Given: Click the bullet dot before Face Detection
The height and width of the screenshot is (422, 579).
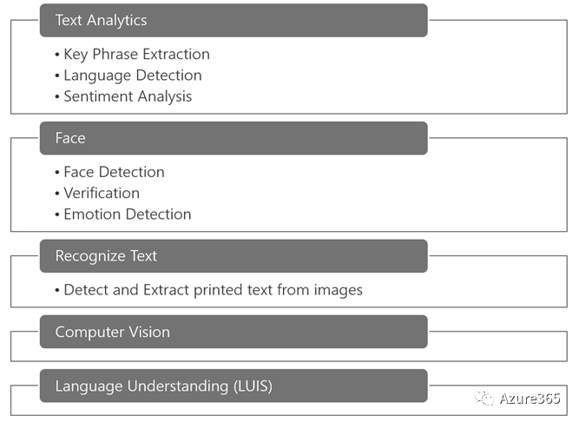Looking at the screenshot, I should (57, 173).
